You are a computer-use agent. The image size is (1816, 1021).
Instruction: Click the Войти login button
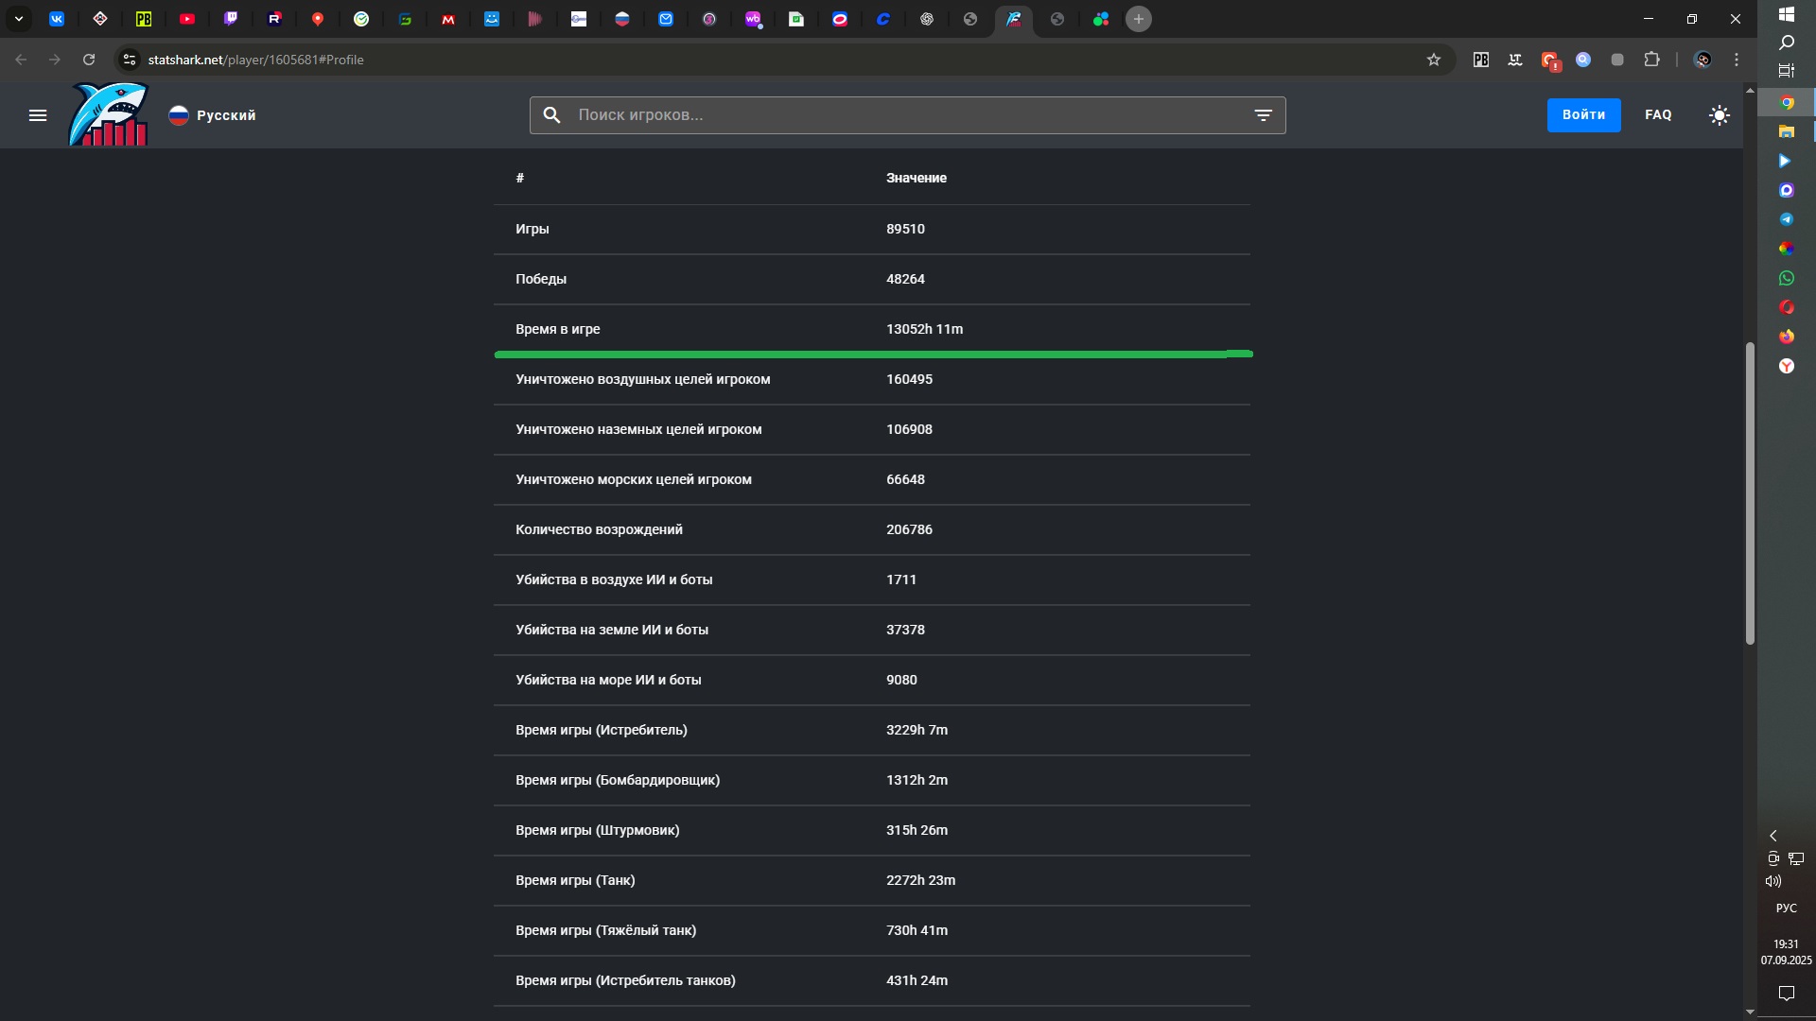[1583, 115]
